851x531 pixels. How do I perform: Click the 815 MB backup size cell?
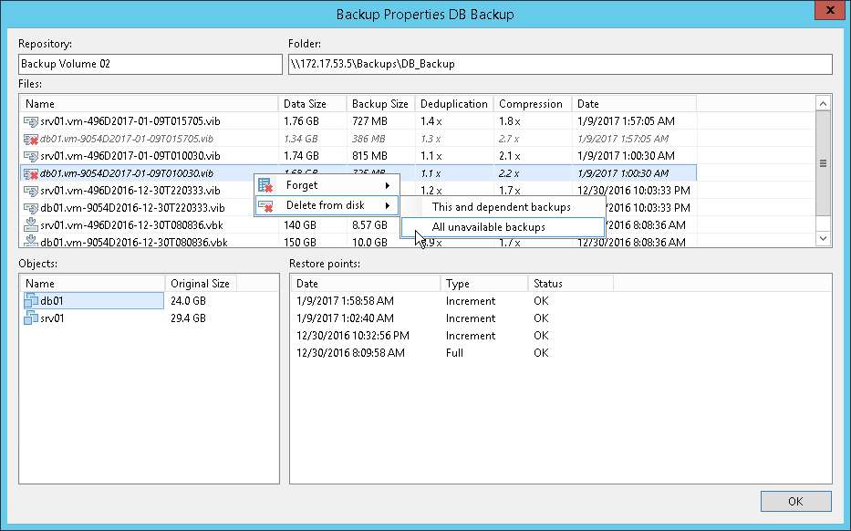pyautogui.click(x=369, y=156)
